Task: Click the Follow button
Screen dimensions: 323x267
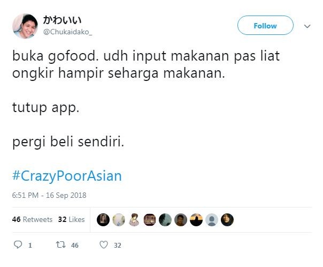Action: [x=265, y=25]
